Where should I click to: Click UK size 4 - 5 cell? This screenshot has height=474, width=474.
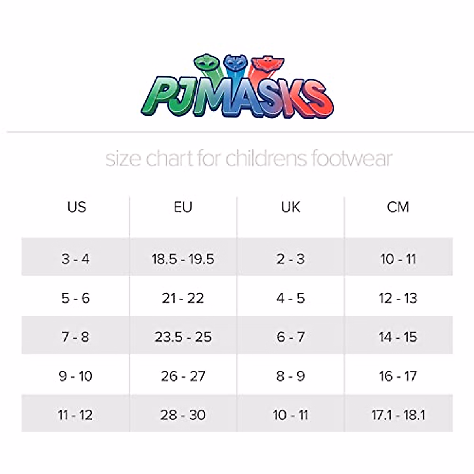[x=290, y=298]
